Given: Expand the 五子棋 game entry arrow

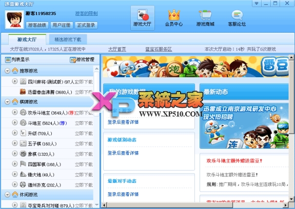Looking at the screenshot, I should [x=15, y=143].
